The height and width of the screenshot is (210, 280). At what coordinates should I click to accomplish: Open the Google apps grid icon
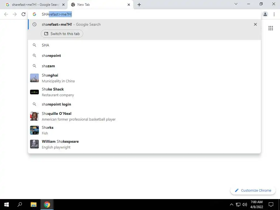(x=271, y=28)
